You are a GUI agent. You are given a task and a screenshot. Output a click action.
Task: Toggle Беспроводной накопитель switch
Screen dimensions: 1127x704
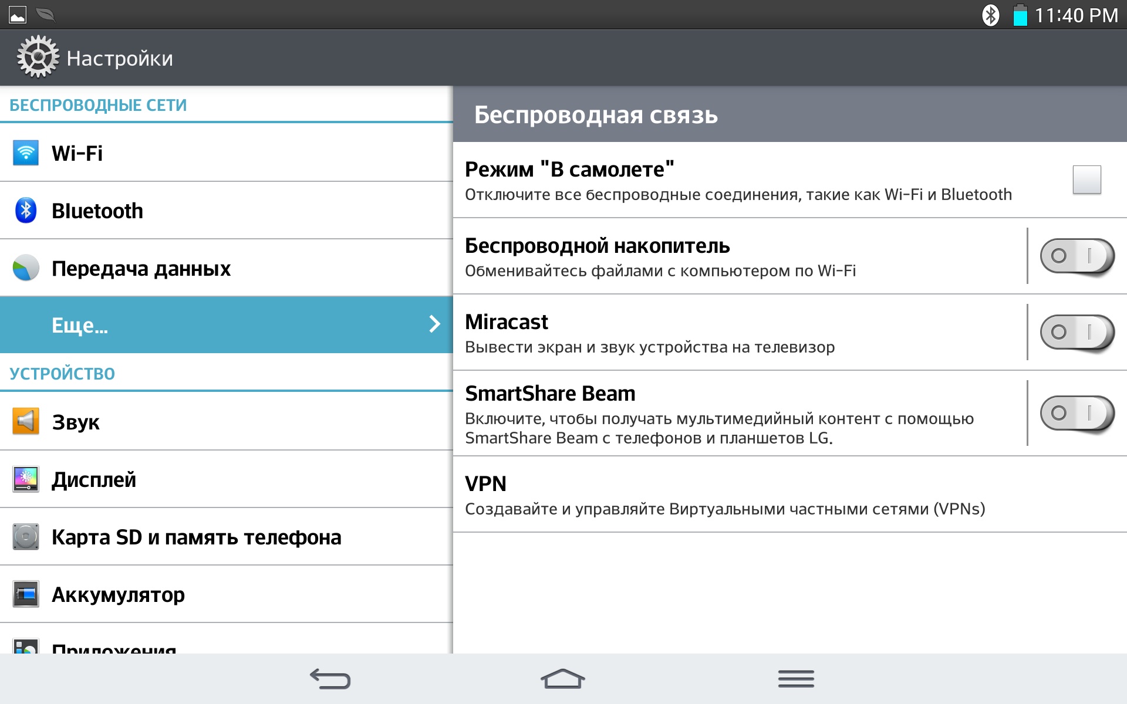point(1077,256)
